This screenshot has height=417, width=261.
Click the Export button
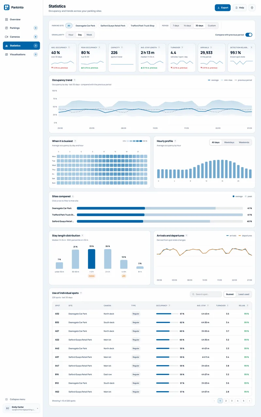coord(223,8)
